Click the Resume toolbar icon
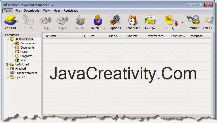Viewport: 217px width, 123px height. [28, 20]
